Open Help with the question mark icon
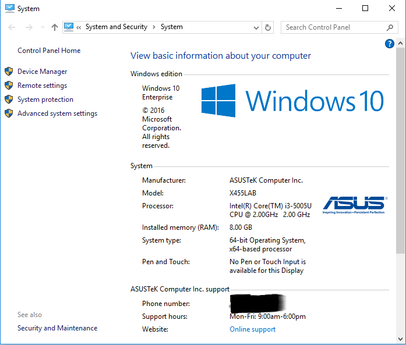The width and height of the screenshot is (406, 345). coord(390,44)
